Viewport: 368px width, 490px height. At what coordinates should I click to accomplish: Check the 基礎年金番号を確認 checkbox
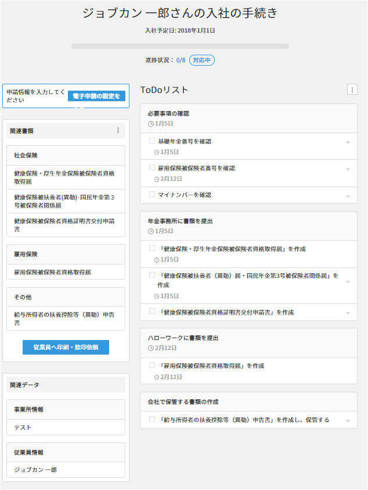[x=152, y=141]
